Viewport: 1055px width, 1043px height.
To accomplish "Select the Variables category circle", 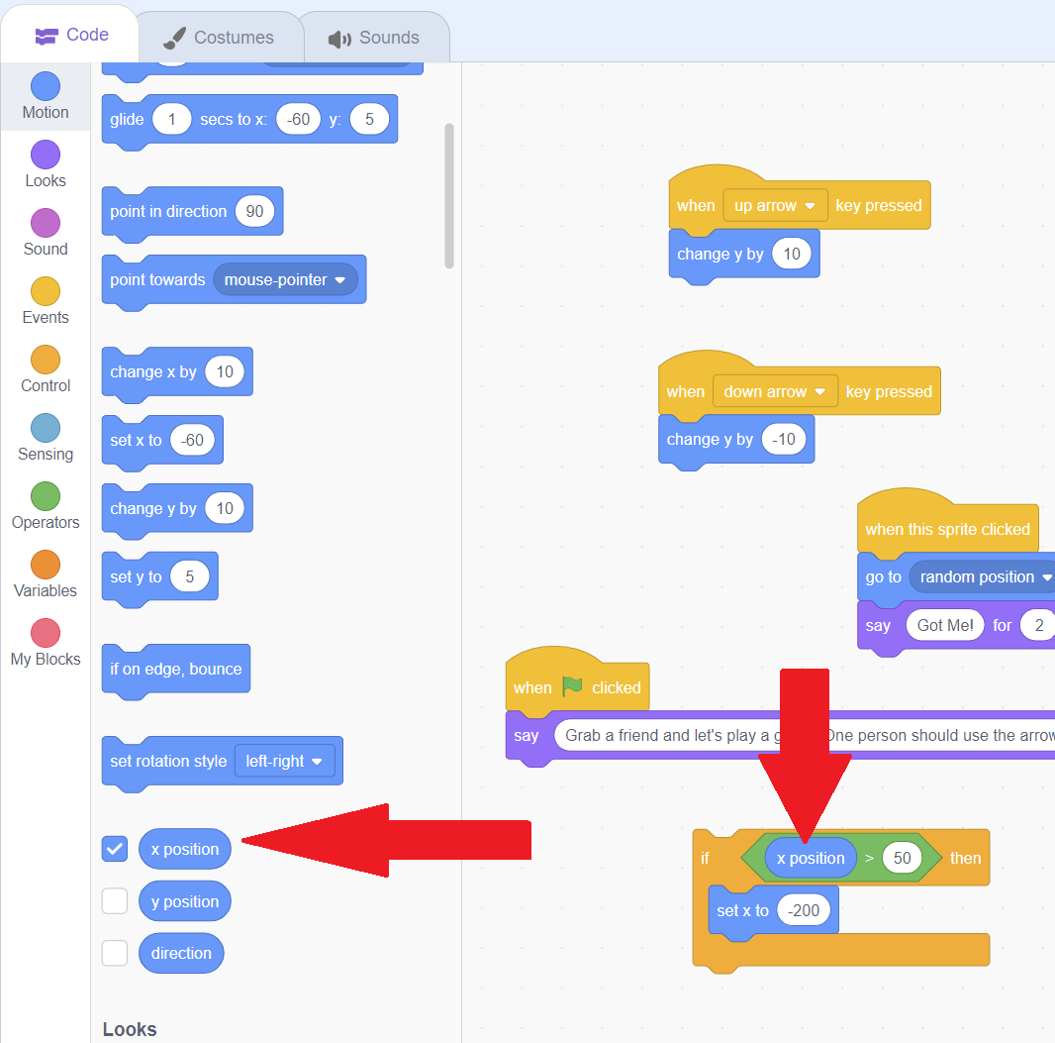I will (x=46, y=565).
